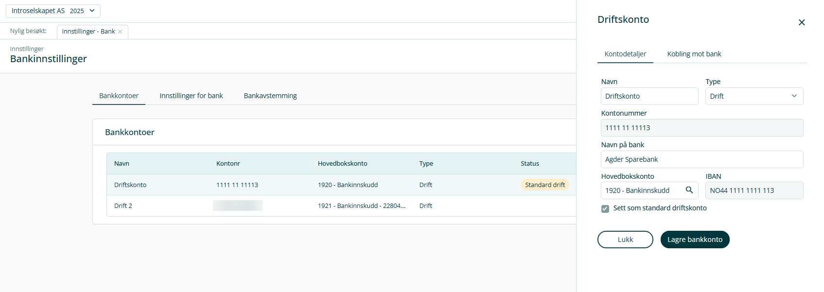Close the Innstillinger - Bank tab

tap(120, 32)
